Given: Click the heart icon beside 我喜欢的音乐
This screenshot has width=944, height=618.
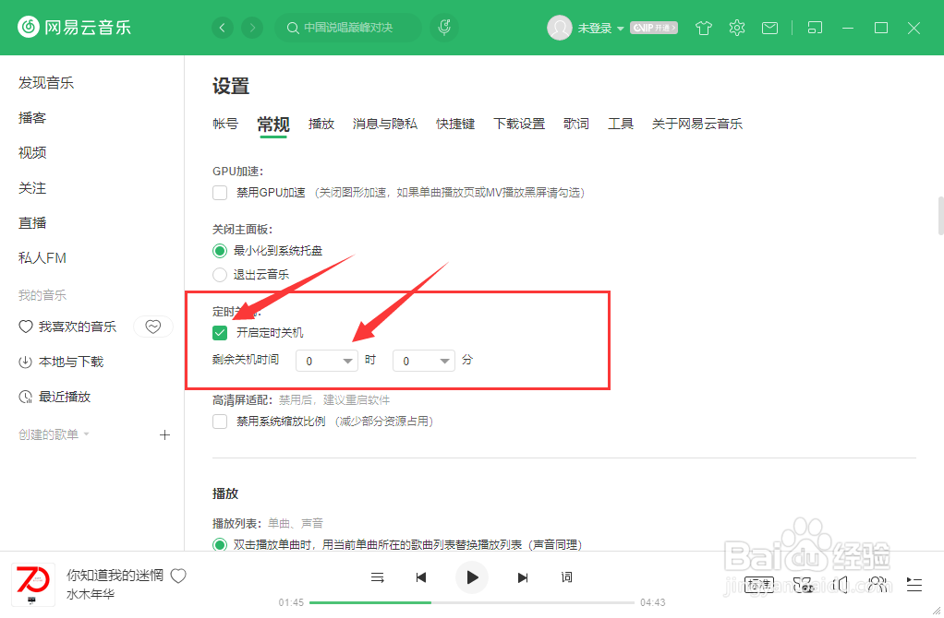Looking at the screenshot, I should pos(25,327).
